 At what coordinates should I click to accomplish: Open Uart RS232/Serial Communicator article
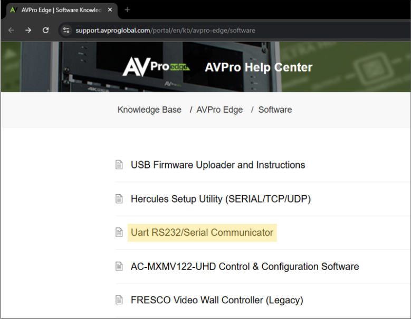[x=202, y=233]
